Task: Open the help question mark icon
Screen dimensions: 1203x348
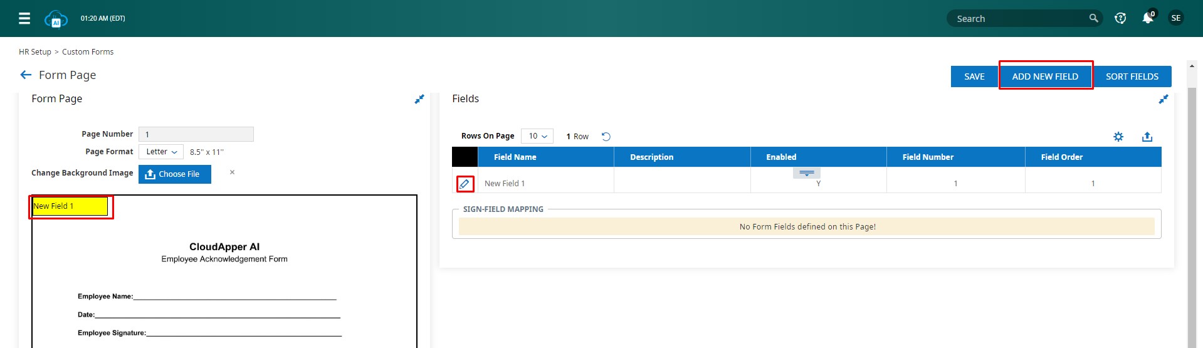Action: [x=1120, y=18]
